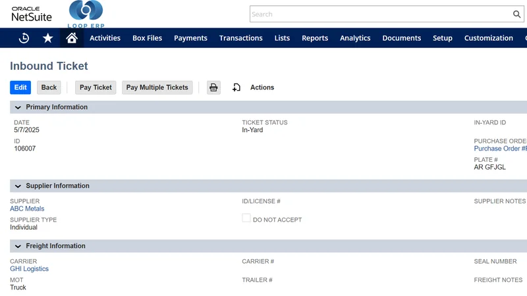The width and height of the screenshot is (527, 296).
Task: Open the Payments menu
Action: click(190, 38)
